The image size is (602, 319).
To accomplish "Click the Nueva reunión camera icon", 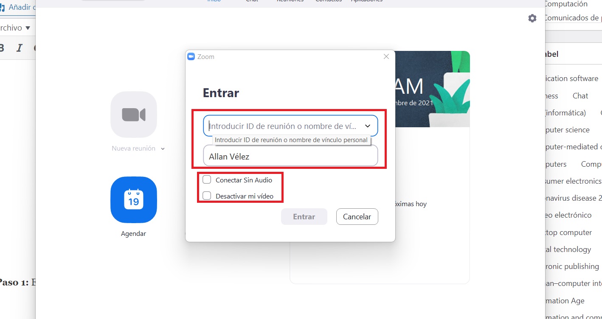I will [134, 115].
